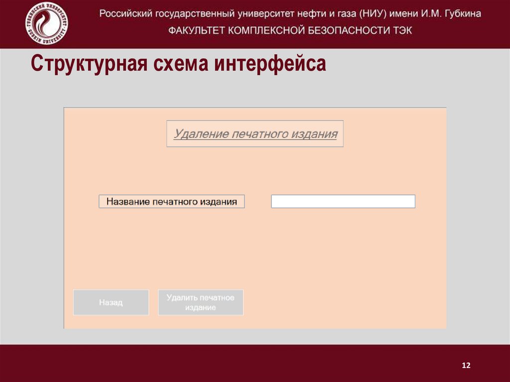
Task: Click the 'ФАКУЛЬТЕТ КОМПЛЕКСНОЙ БЕЗОПАСНОСТИ ТЭК' line
Action: 290,29
